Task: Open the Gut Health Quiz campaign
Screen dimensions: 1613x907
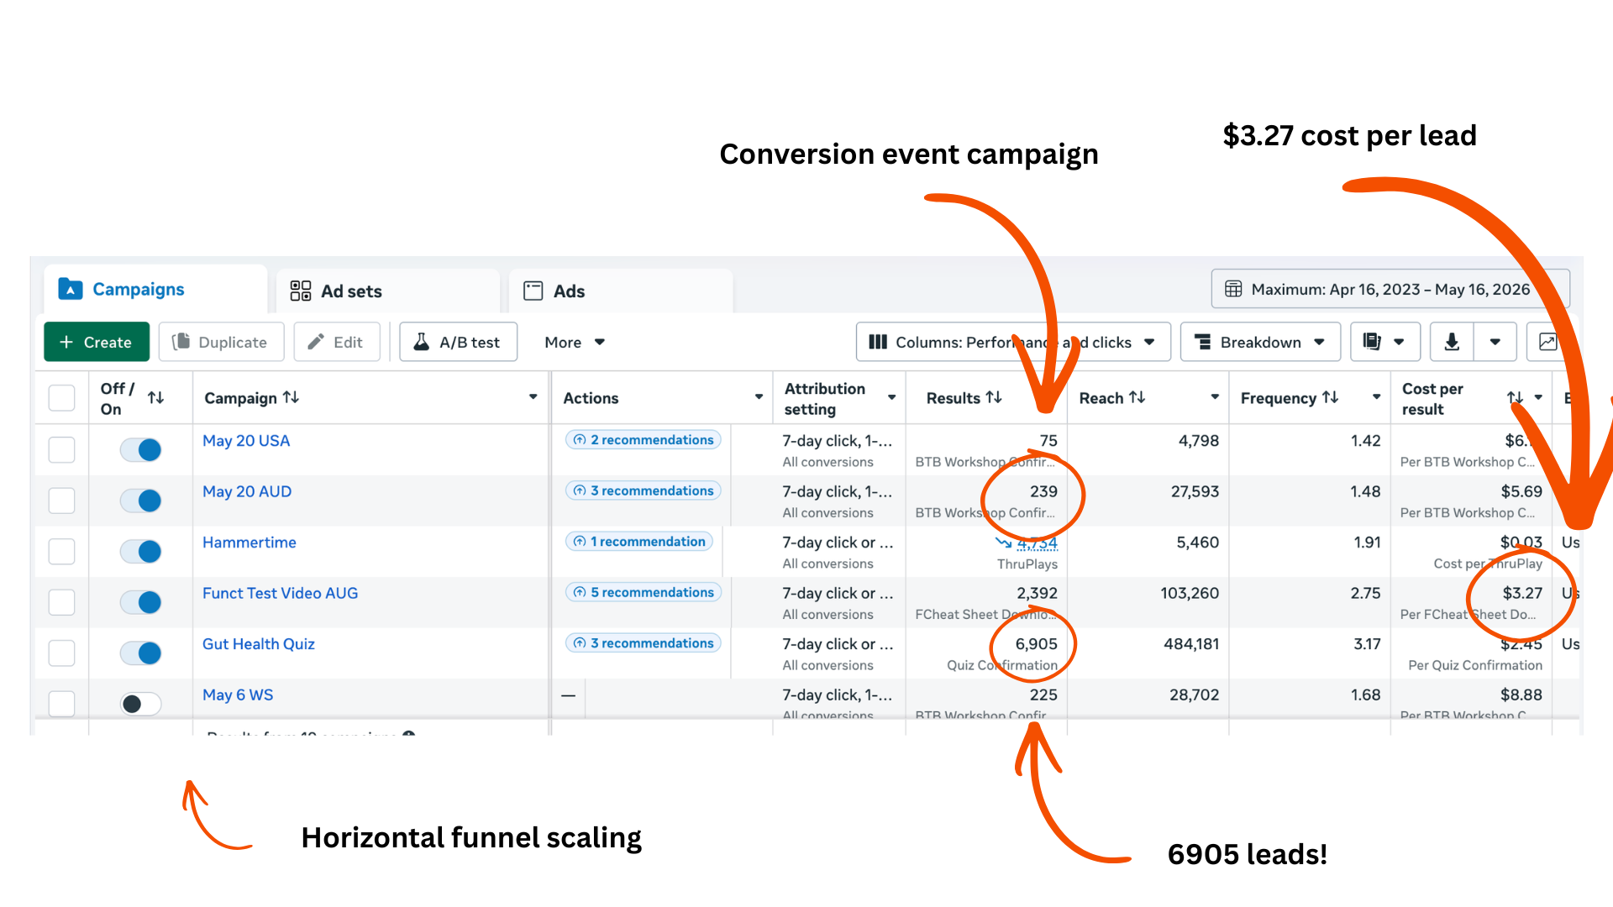Action: [259, 644]
